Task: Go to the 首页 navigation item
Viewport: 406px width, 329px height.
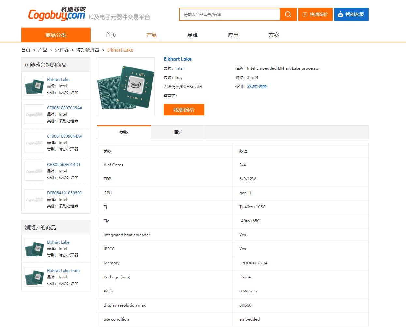Action: coord(111,35)
